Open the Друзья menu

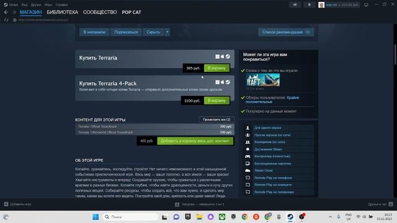pos(36,4)
